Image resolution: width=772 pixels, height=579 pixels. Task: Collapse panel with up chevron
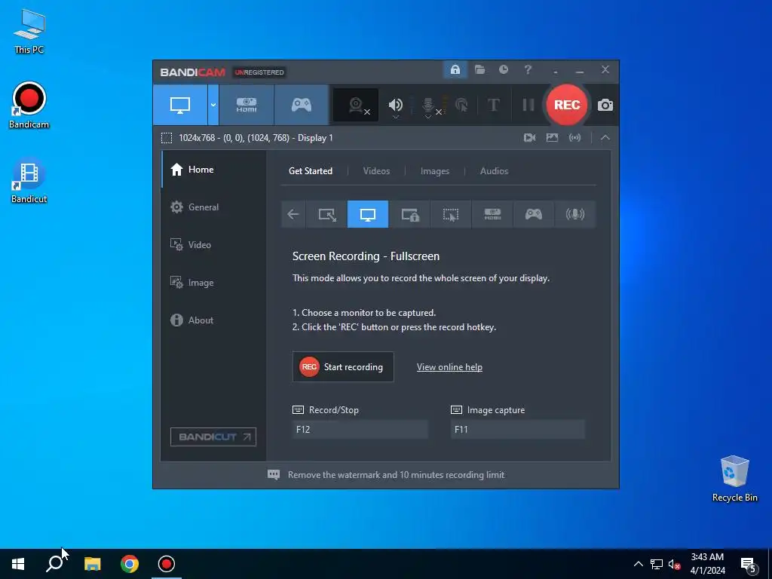tap(605, 138)
